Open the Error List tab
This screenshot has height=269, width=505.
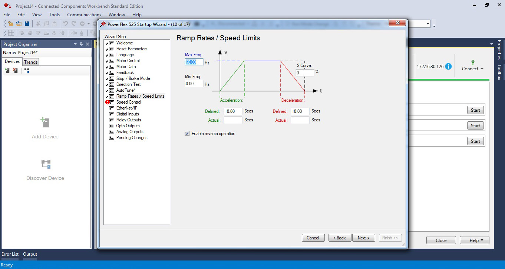point(10,254)
